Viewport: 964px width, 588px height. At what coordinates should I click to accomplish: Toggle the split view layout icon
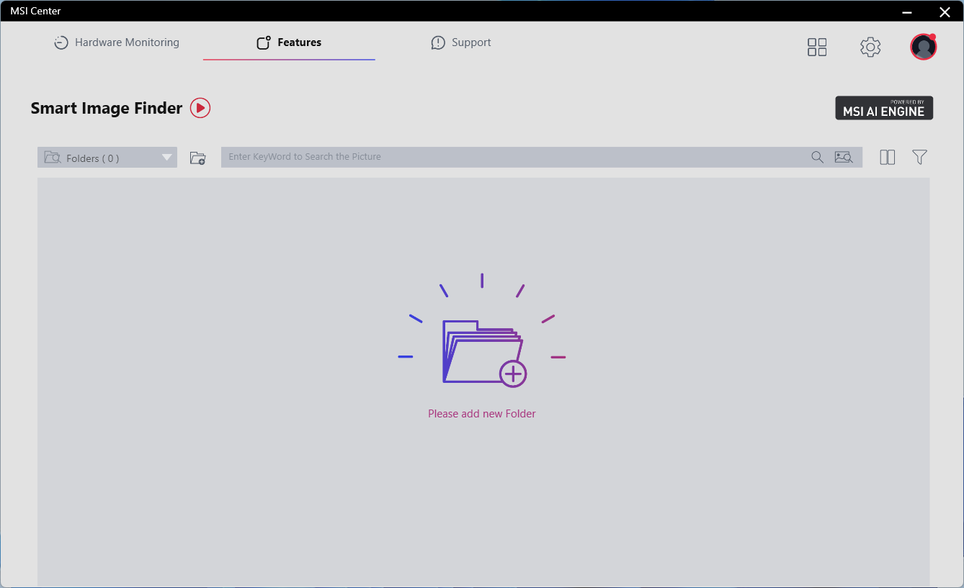click(888, 157)
